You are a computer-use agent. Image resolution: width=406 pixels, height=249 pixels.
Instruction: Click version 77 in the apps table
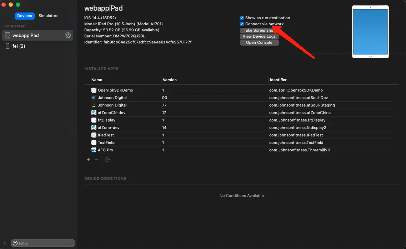(x=164, y=105)
